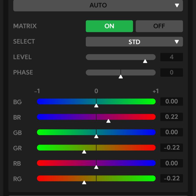Click the green end of BG color bar
The height and width of the screenshot is (196, 196).
pyautogui.click(x=152, y=102)
